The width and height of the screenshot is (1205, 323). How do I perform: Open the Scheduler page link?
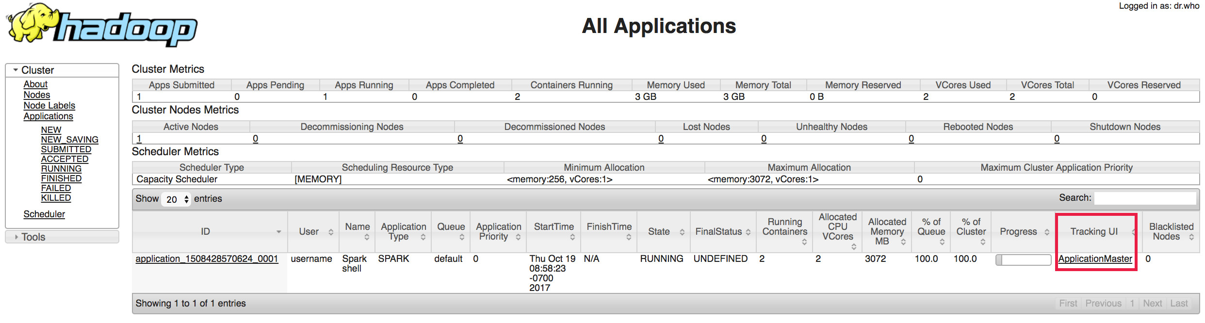tap(44, 214)
